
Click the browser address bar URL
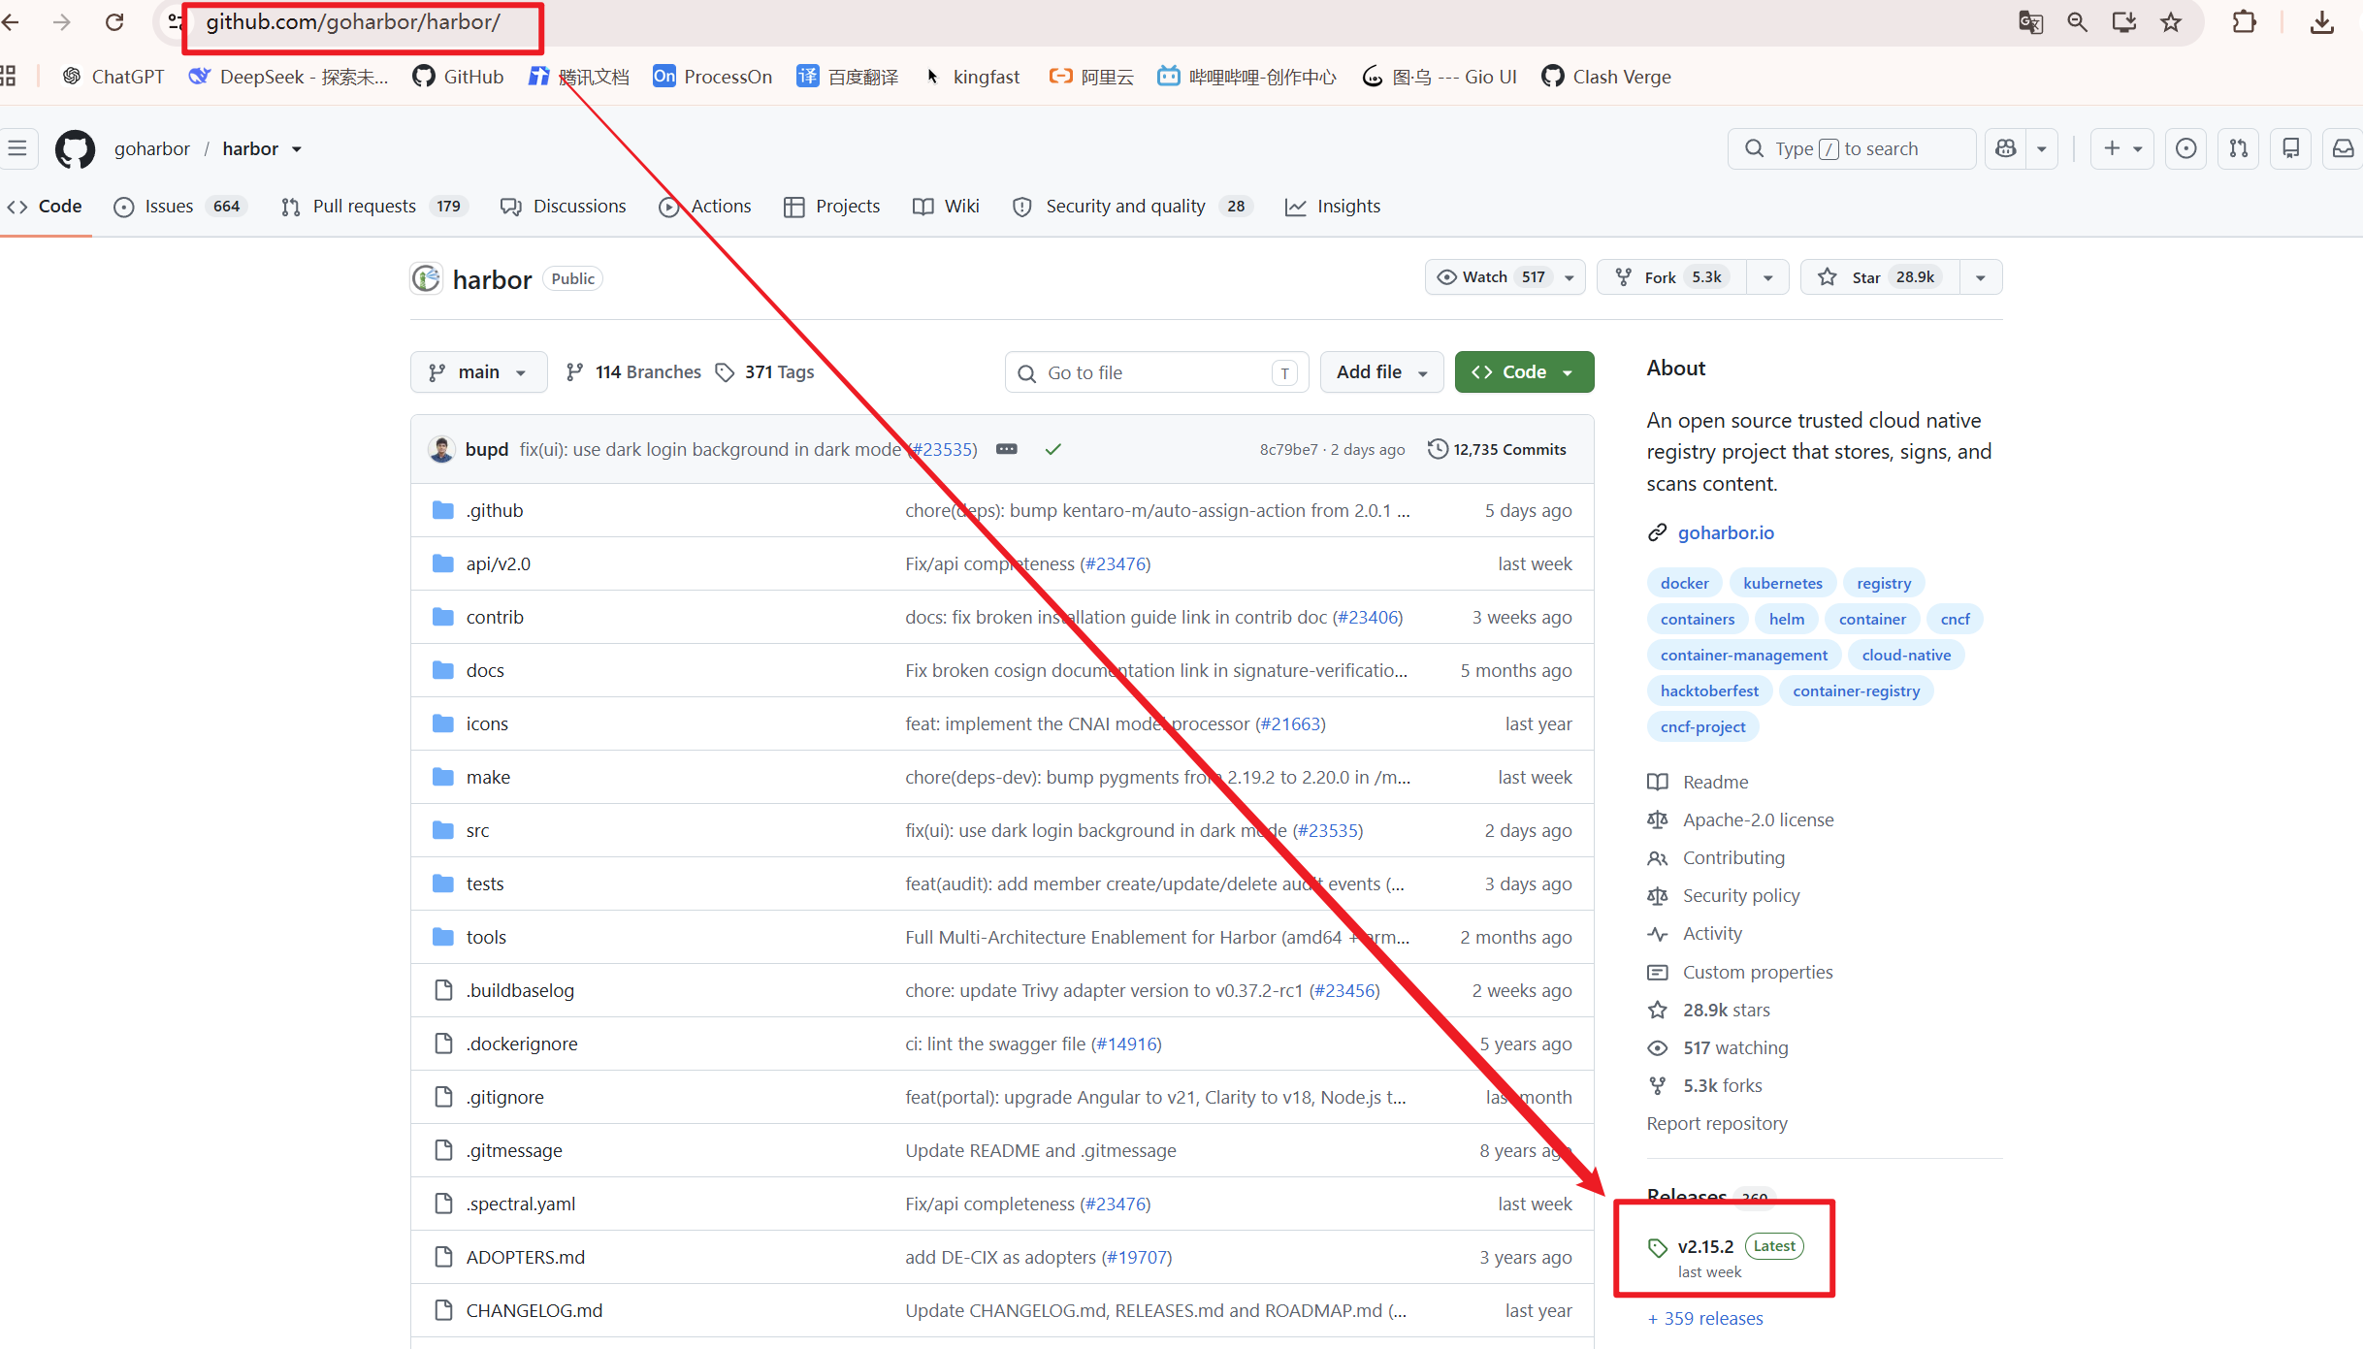353,21
